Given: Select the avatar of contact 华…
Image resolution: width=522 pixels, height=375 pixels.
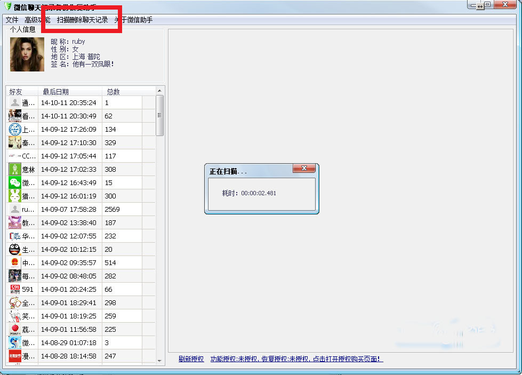Looking at the screenshot, I should tap(14, 236).
